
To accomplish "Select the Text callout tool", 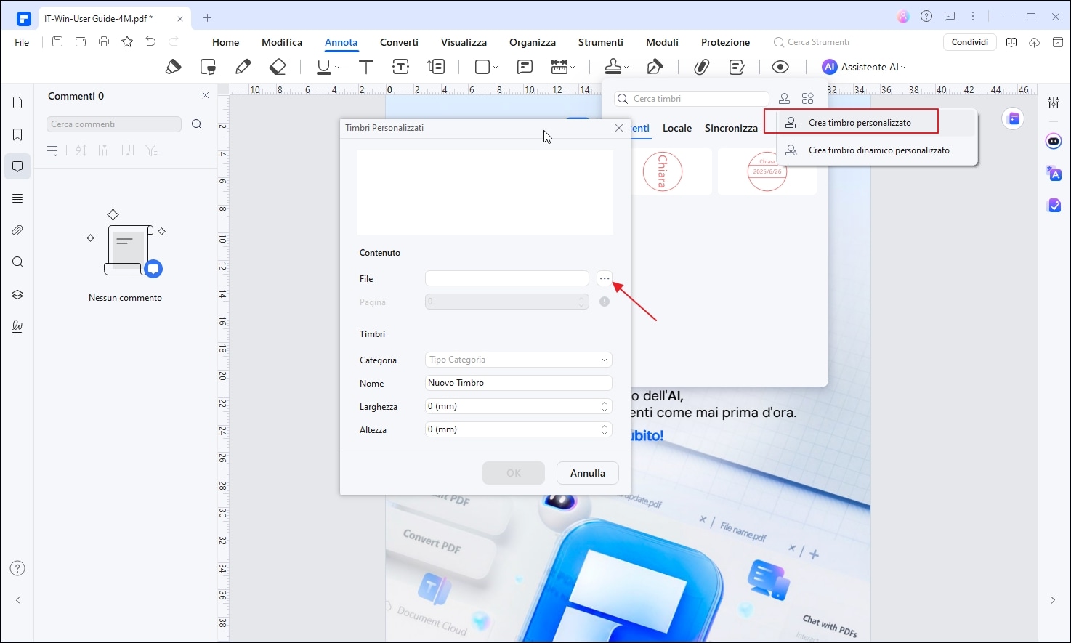I will 436,67.
